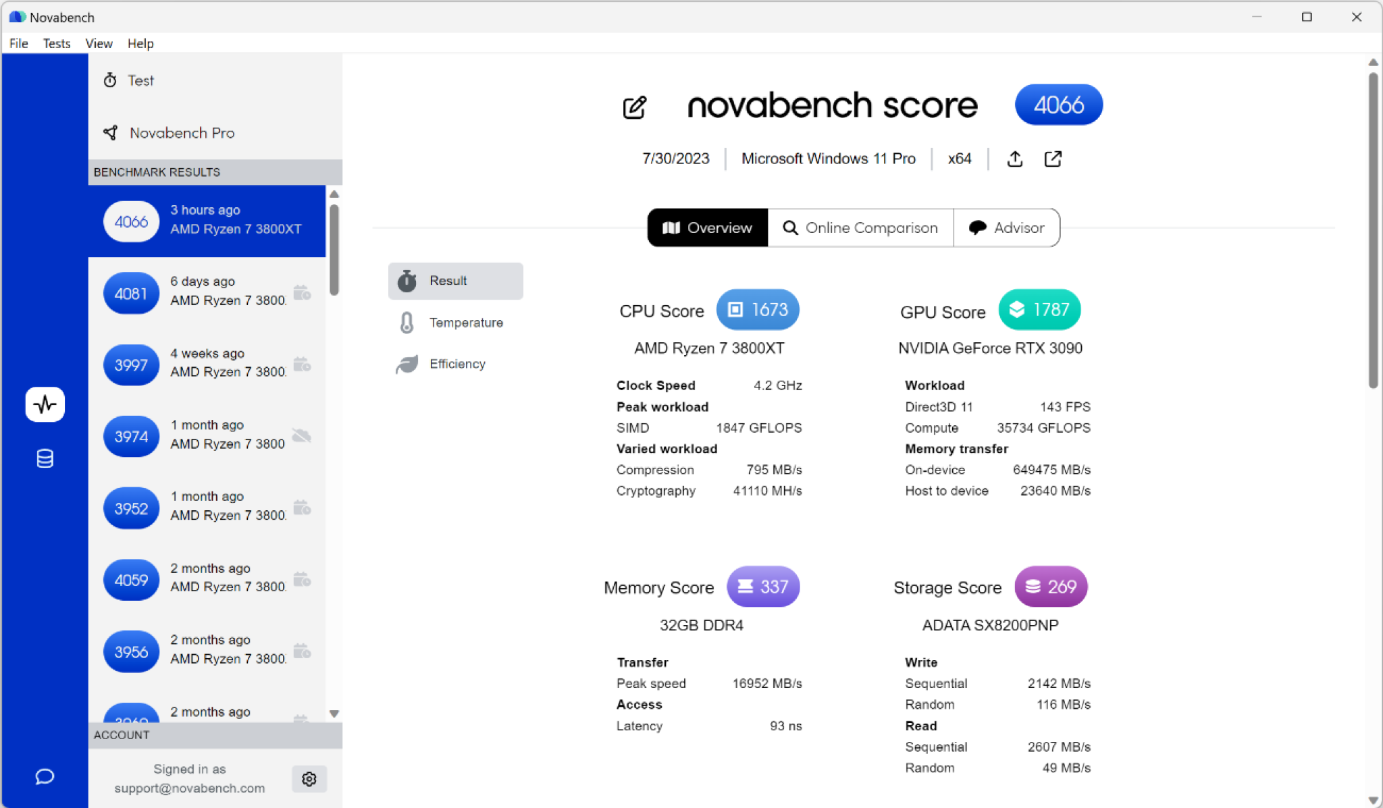Click the account settings gear icon

click(x=309, y=779)
